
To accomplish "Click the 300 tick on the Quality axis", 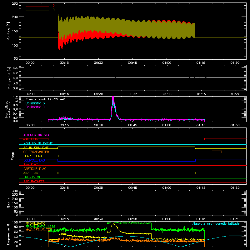I will (x=15, y=191).
